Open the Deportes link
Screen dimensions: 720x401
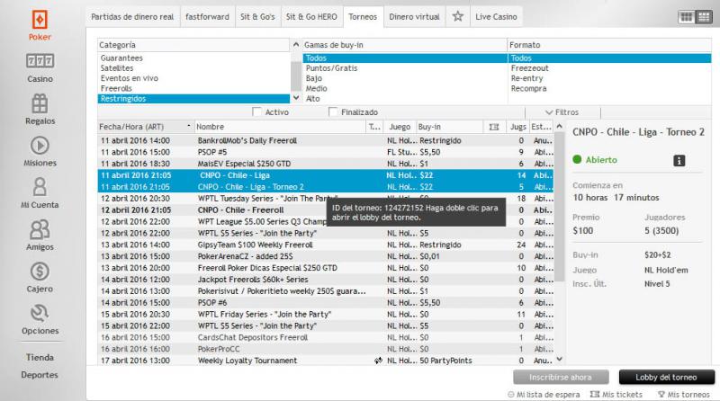(40, 375)
